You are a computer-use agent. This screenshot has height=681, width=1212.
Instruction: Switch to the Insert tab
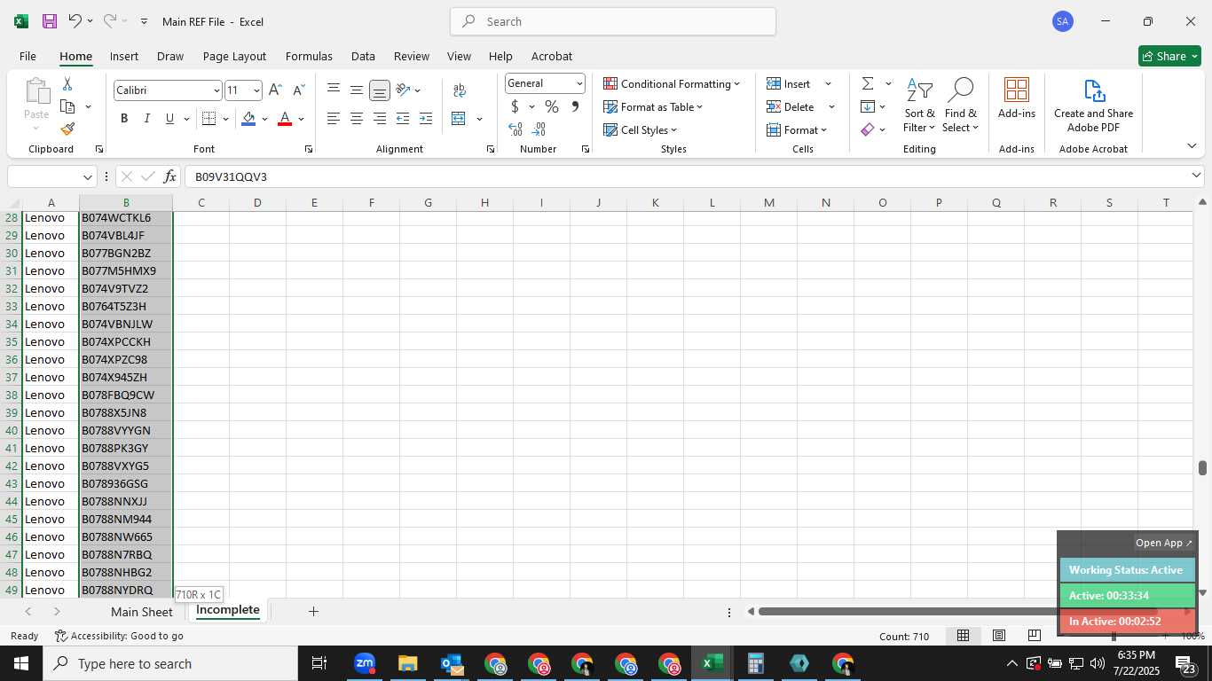[x=124, y=56]
